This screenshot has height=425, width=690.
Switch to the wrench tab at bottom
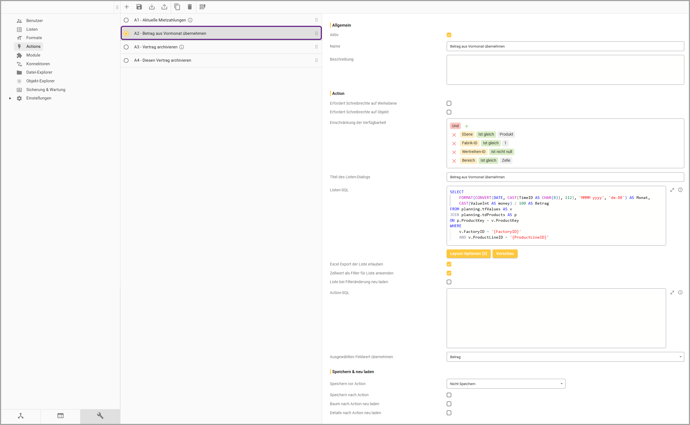[x=100, y=416]
